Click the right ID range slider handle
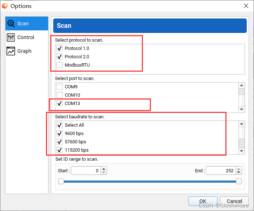 (239, 181)
